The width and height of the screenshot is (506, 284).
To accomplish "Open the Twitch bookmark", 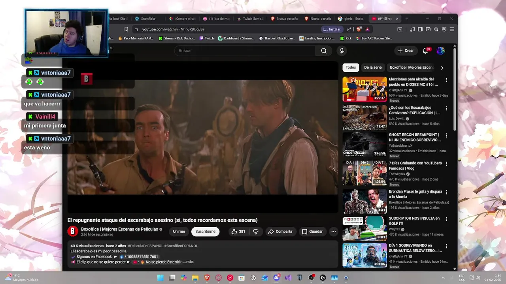I will 207,38.
